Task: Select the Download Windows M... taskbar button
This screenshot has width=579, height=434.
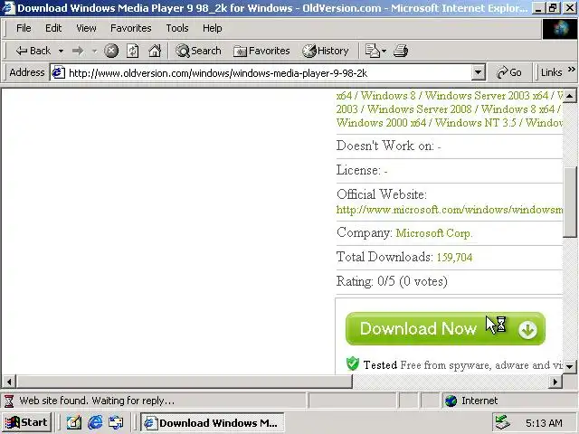Action: (x=212, y=422)
